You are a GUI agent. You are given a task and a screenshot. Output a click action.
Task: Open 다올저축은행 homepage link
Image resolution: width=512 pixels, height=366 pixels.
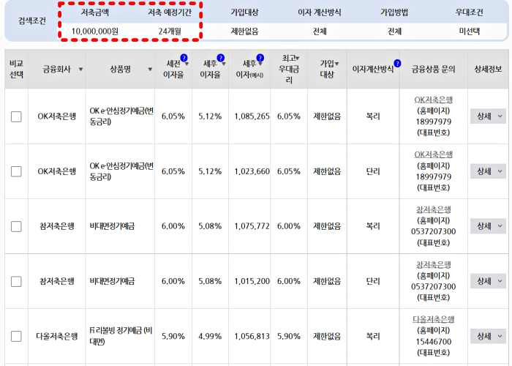pyautogui.click(x=433, y=319)
